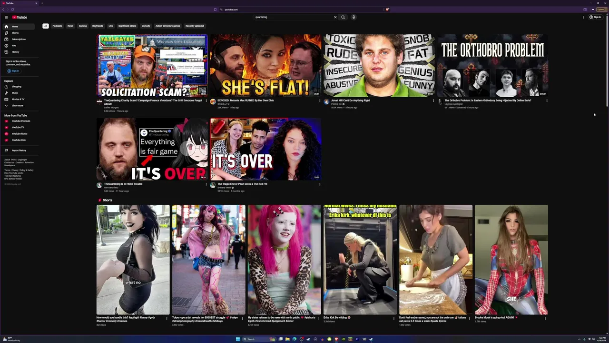
Task: Open Privacy footer link
Action: click(x=15, y=170)
